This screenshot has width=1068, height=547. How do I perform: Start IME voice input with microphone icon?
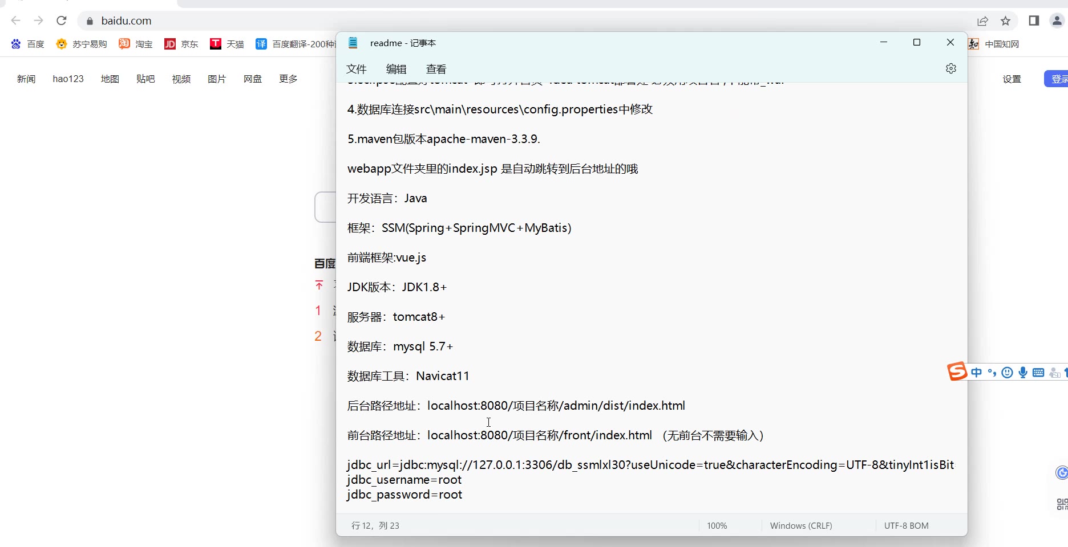pos(1023,373)
